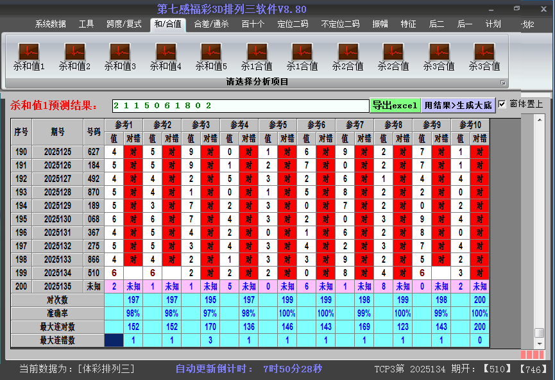Screen dimensions: 555x380
Task: Select the row with period 2025134
Action: (x=250, y=273)
